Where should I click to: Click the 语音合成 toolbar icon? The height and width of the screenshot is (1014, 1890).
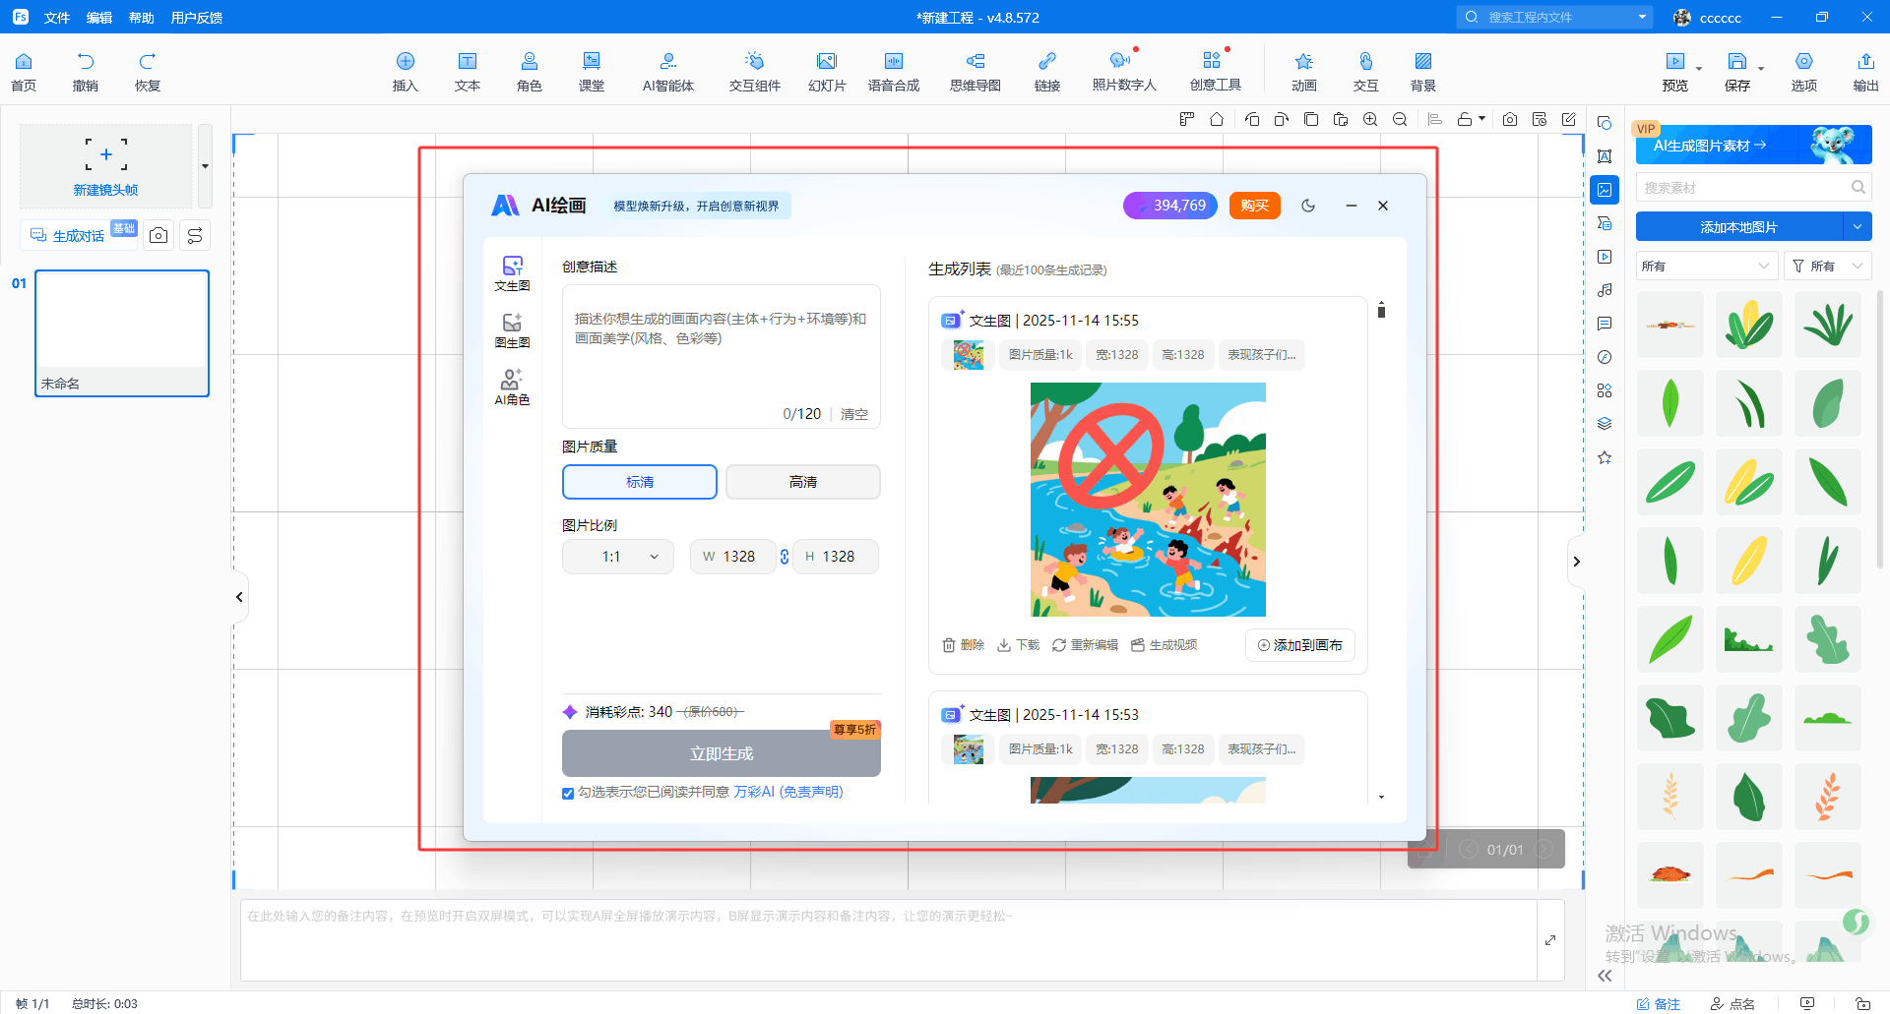(x=893, y=72)
